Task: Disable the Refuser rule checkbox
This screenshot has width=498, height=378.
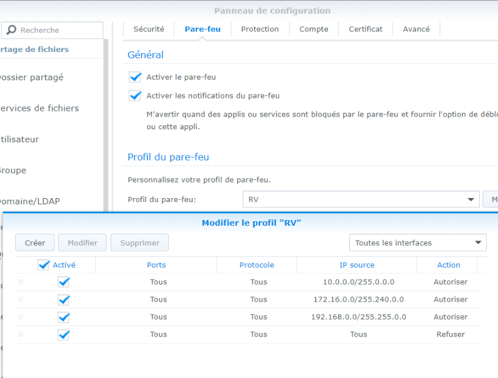Action: pyautogui.click(x=63, y=335)
